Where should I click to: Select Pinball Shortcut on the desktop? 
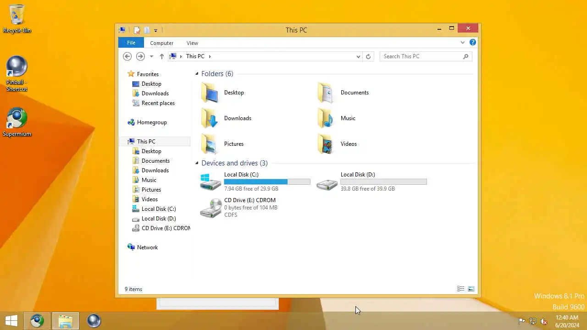[x=17, y=74]
